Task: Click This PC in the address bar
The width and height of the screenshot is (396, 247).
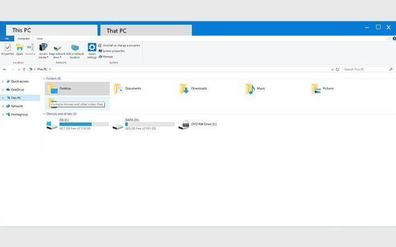Action: (x=42, y=69)
